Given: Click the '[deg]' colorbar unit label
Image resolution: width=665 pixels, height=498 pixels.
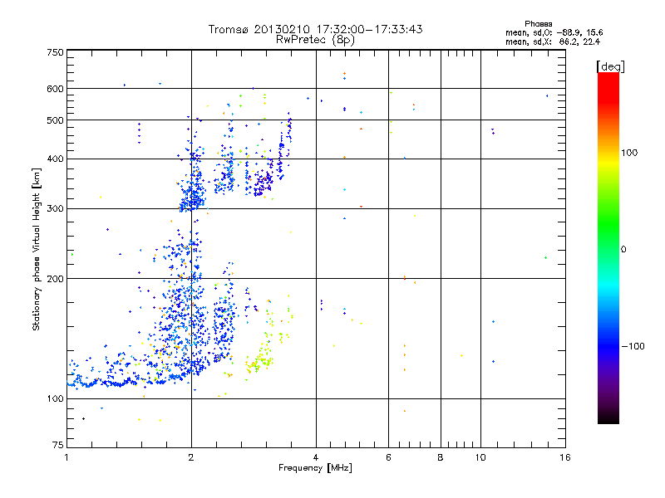Looking at the screenshot, I should coord(610,66).
